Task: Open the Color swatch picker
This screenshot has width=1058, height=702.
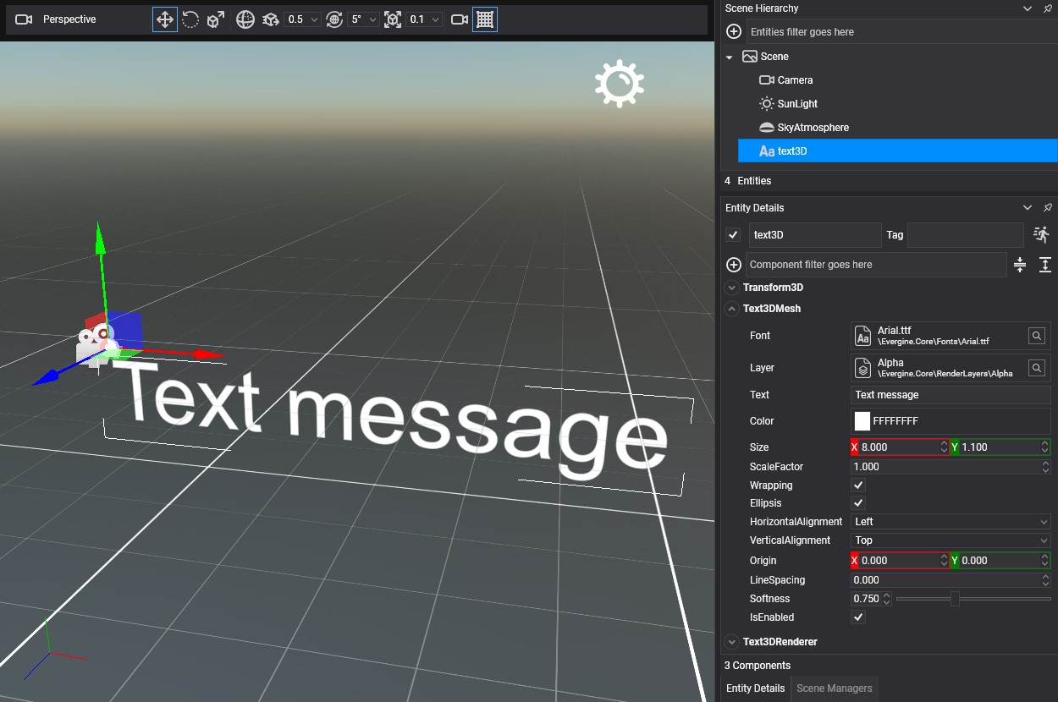Action: pyautogui.click(x=862, y=421)
